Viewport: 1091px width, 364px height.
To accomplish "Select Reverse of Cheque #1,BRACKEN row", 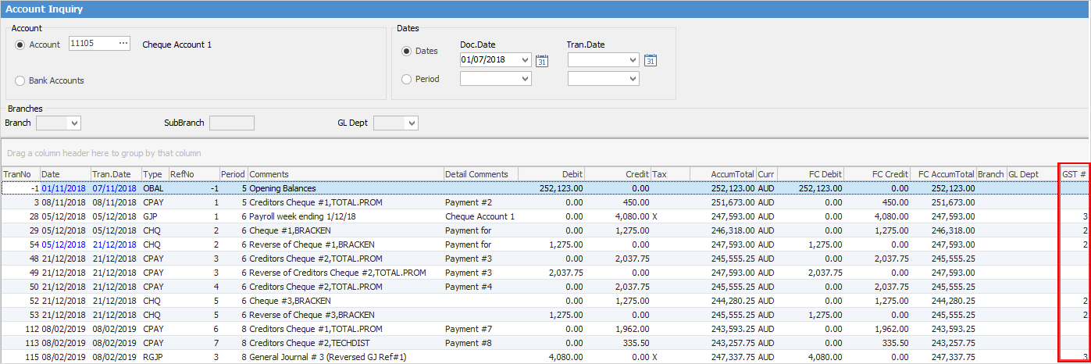I will (545, 244).
